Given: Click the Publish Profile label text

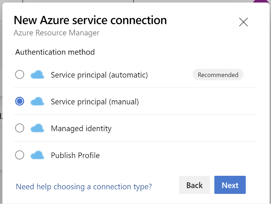Looking at the screenshot, I should tap(75, 155).
